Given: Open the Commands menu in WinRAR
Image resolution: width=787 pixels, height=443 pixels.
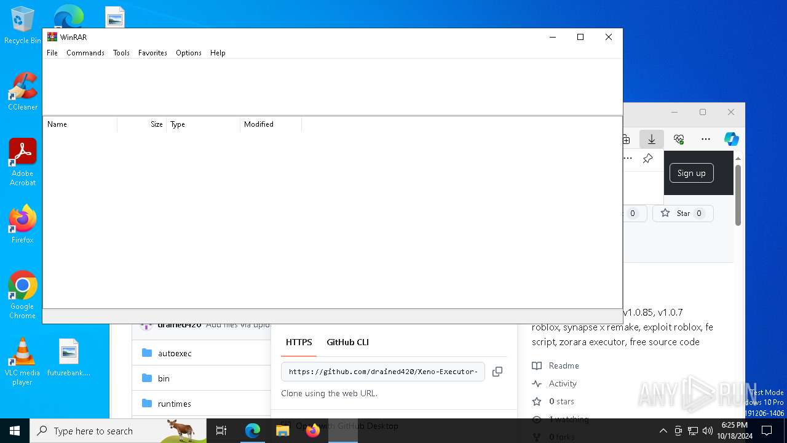Looking at the screenshot, I should [85, 53].
